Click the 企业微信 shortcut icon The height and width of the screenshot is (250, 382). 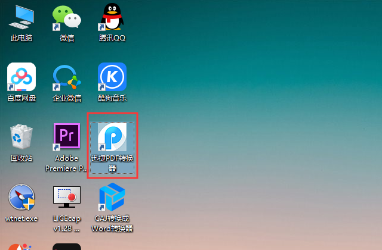(67, 77)
